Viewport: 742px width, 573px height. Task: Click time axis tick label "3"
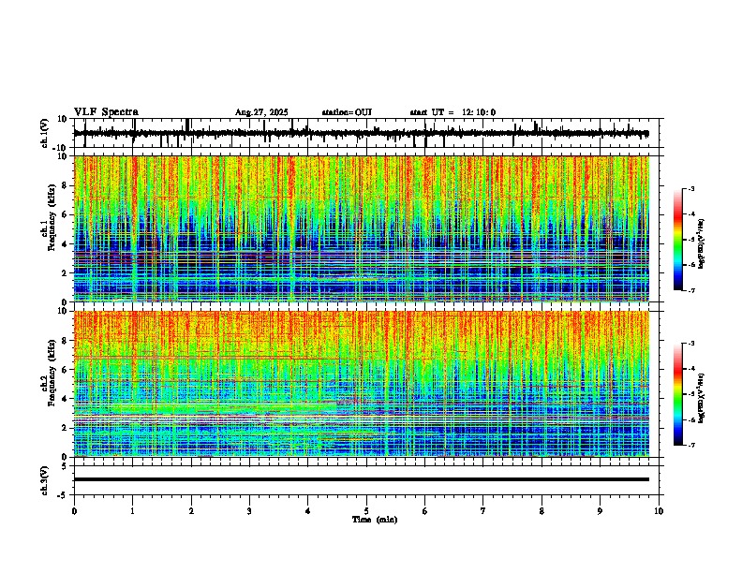(249, 511)
